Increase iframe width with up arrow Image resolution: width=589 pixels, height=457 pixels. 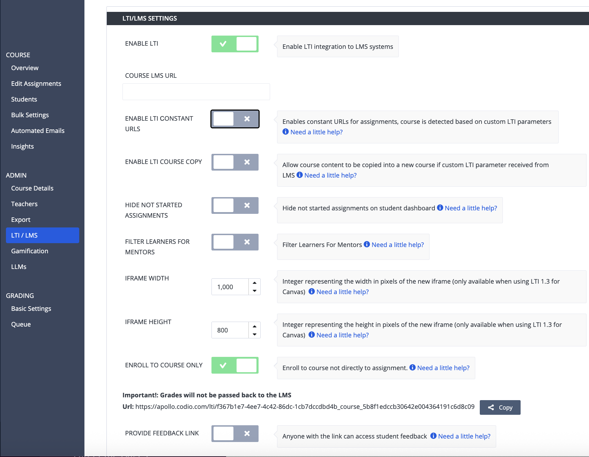point(255,283)
